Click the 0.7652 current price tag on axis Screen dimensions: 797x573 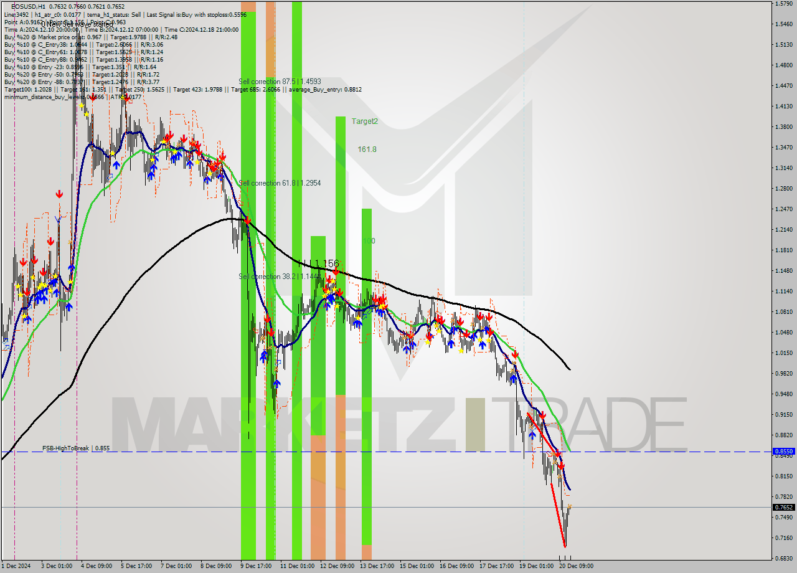coord(783,507)
